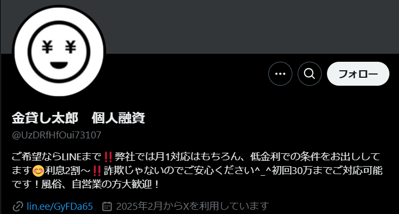Follow the account via フォロー button
Image resolution: width=399 pixels, height=214 pixels.
click(x=358, y=74)
